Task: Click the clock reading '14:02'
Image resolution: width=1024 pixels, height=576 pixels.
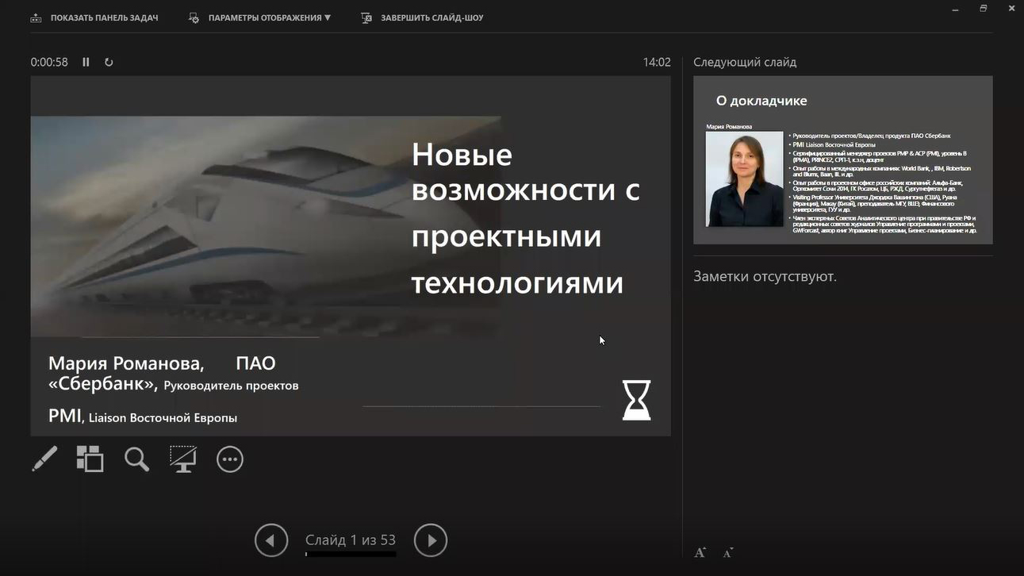Action: point(657,62)
